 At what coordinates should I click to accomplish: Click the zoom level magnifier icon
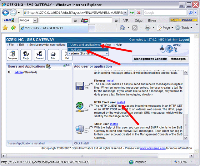[176, 162]
